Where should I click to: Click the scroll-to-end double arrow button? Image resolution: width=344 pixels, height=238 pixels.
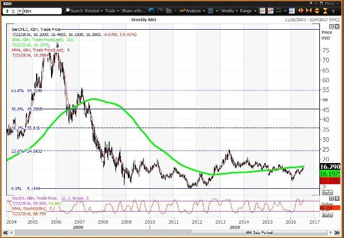coord(337,232)
